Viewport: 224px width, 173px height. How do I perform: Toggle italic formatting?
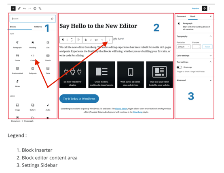tap(91, 40)
